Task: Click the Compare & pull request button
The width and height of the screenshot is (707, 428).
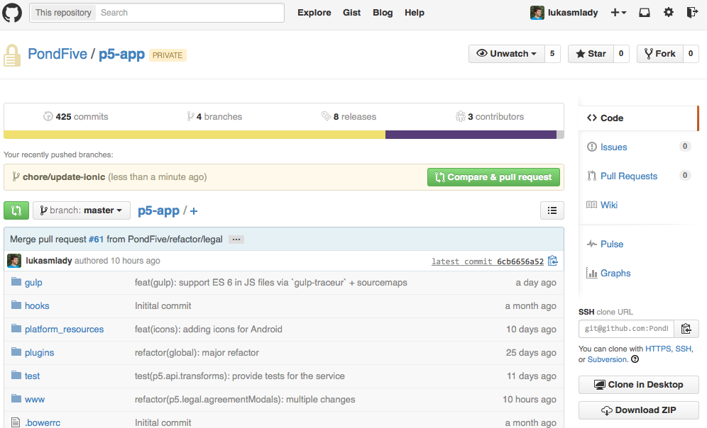Action: click(494, 177)
